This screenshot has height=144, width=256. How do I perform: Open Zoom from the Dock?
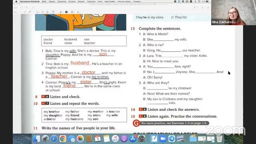coord(163,139)
